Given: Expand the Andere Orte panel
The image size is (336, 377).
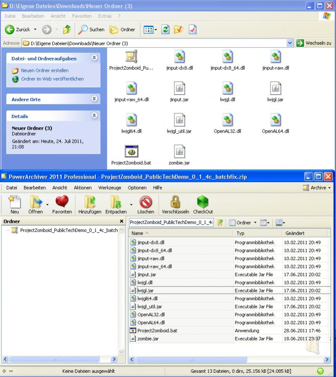Looking at the screenshot, I should coord(94,99).
